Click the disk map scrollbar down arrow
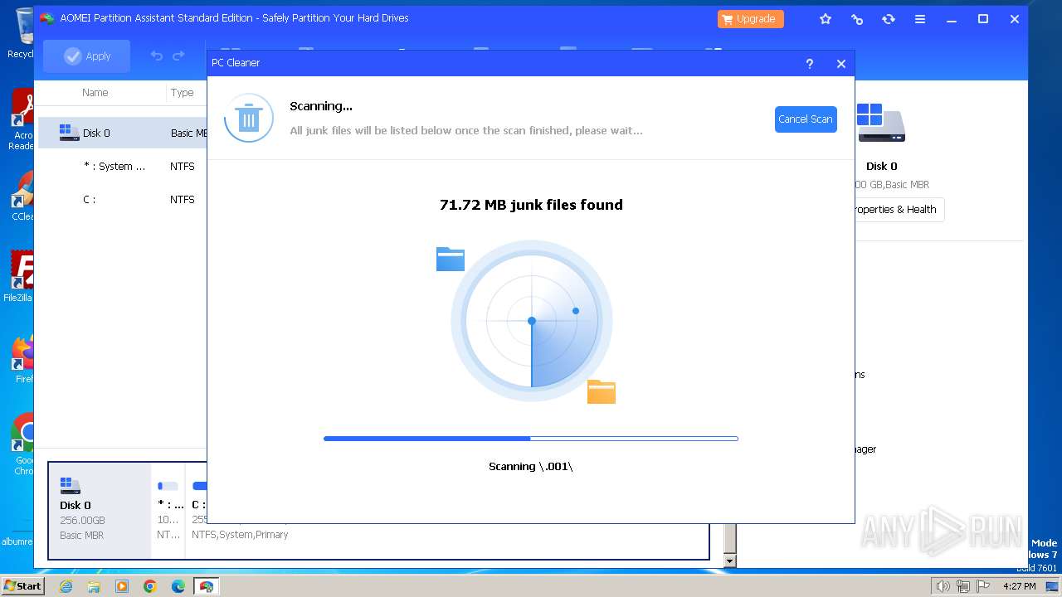 click(x=730, y=561)
